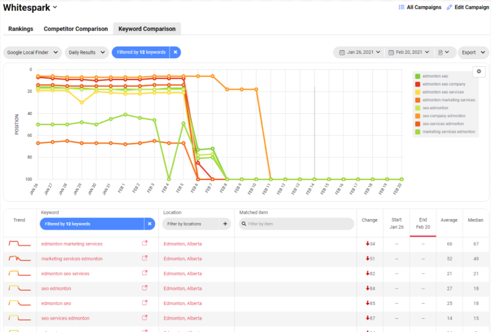Clear the keyword filter in table header
The width and height of the screenshot is (491, 332).
click(x=150, y=224)
